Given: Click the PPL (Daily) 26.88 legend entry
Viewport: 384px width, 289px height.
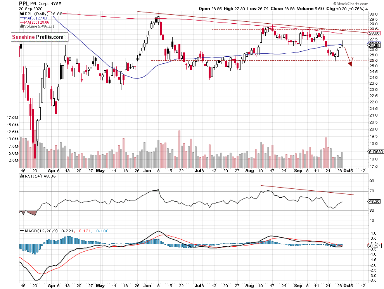Looking at the screenshot, I should pyautogui.click(x=43, y=14).
